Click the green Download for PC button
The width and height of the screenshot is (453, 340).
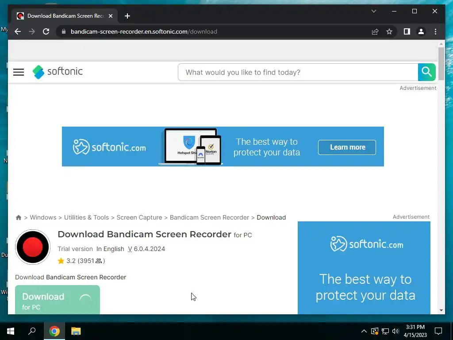(58, 300)
